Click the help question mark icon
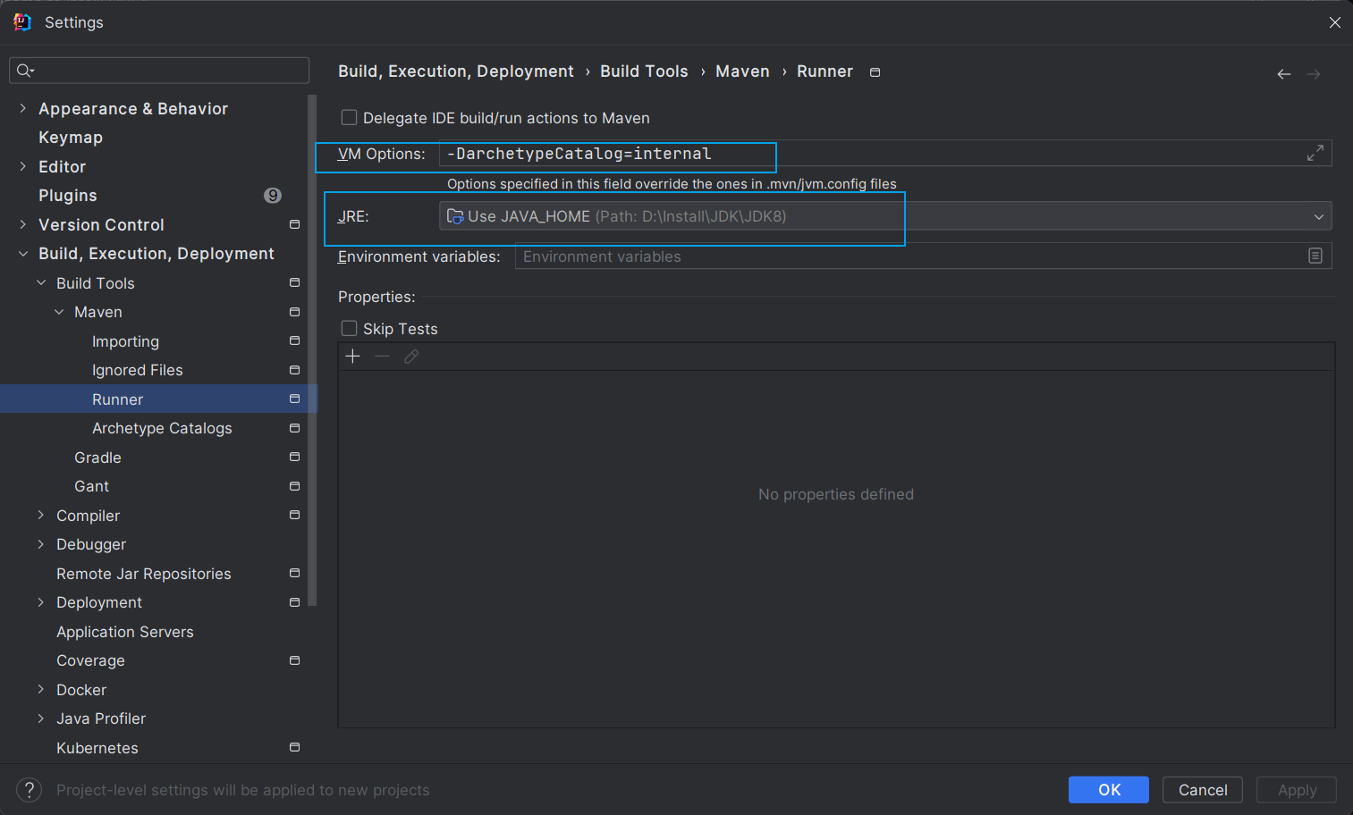The height and width of the screenshot is (815, 1353). tap(30, 789)
